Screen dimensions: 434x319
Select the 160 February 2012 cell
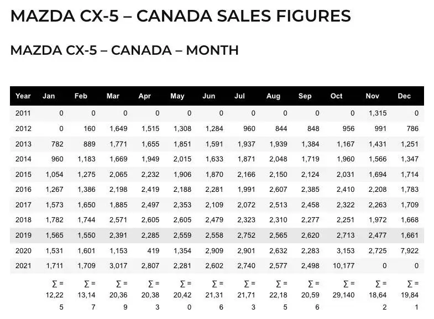coord(90,129)
